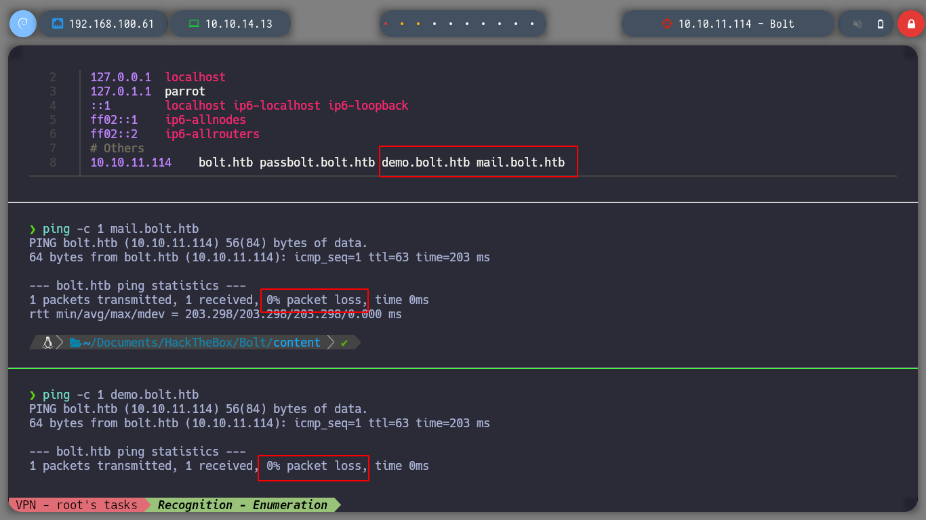Click the battery status icon
Screen dimensions: 926x520
click(x=881, y=24)
